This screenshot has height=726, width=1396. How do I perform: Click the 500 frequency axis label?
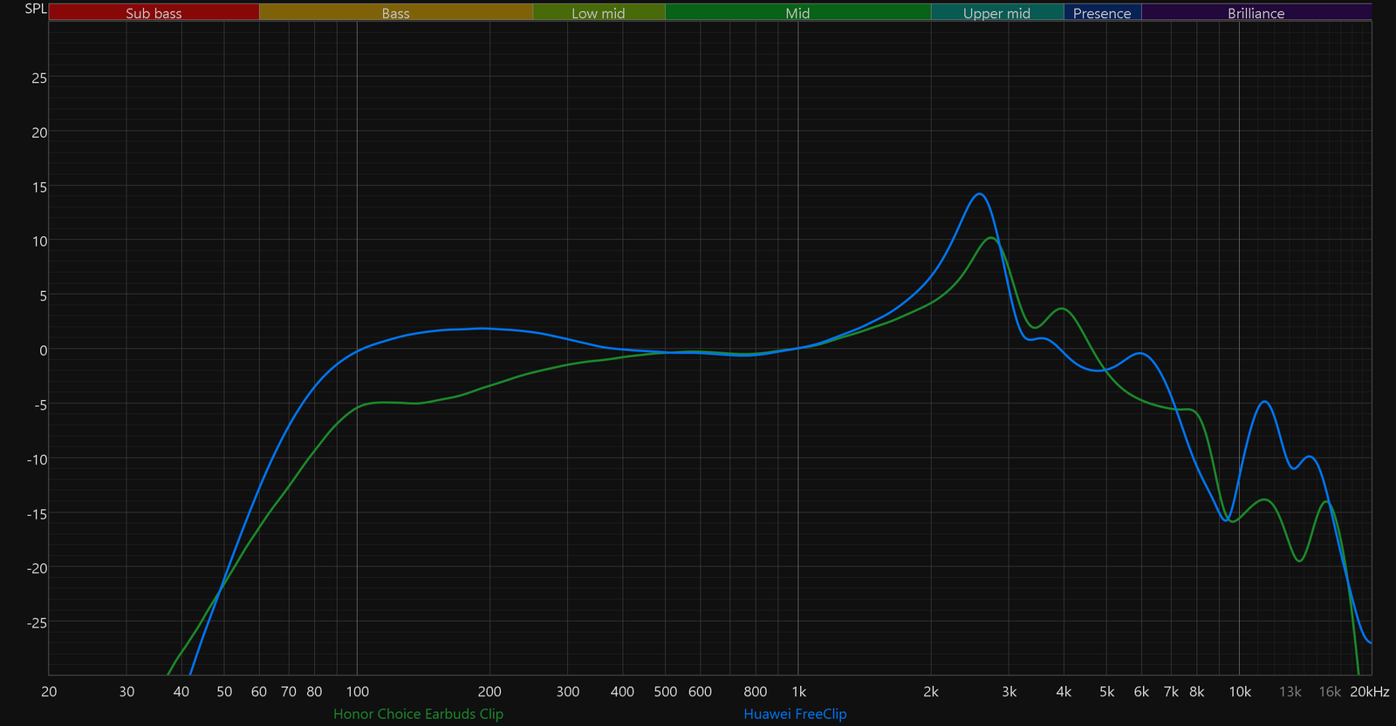click(666, 692)
